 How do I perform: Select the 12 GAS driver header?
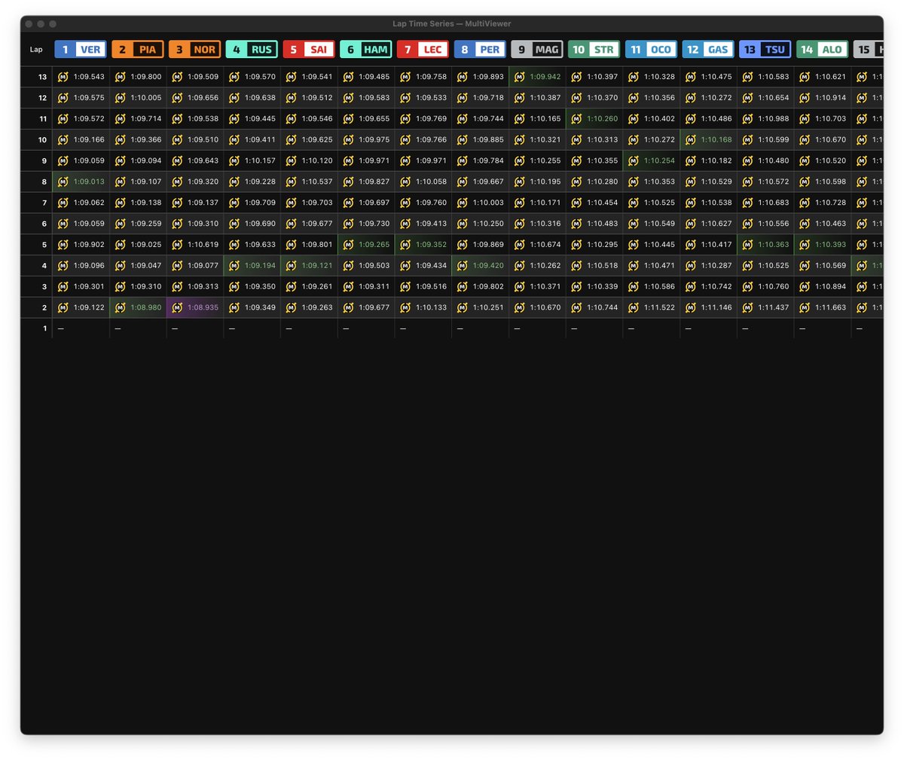[707, 50]
